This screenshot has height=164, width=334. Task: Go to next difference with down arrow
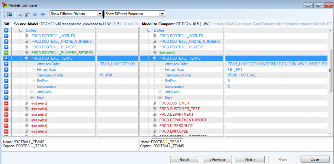click(35, 14)
